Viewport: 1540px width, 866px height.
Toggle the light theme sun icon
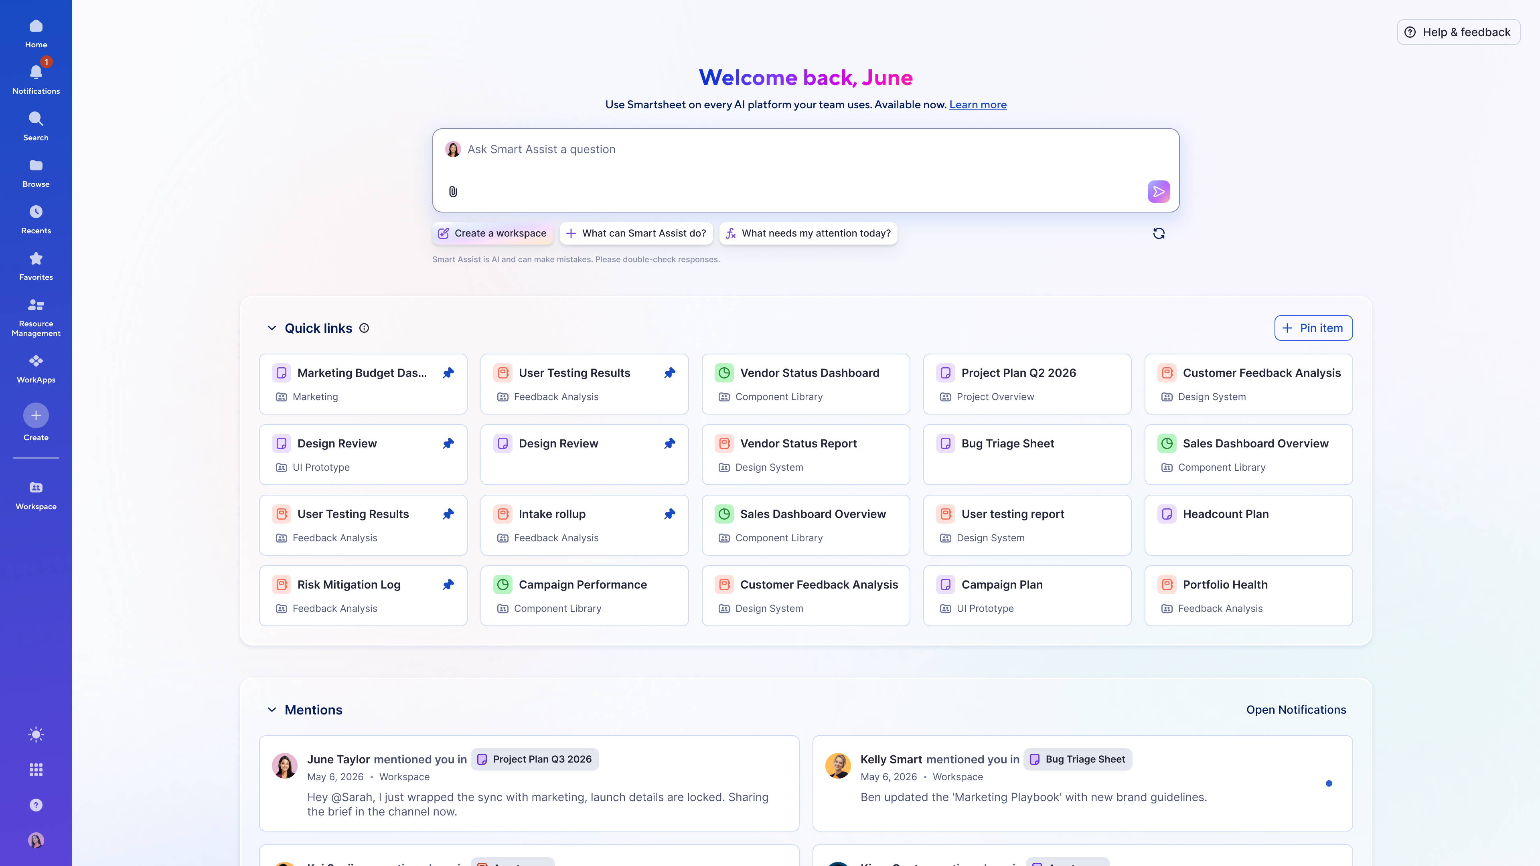36,734
